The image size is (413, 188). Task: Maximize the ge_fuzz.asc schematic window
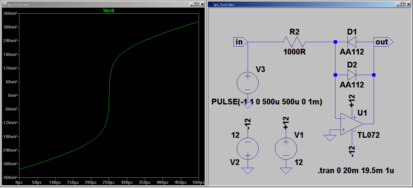tap(402, 4)
